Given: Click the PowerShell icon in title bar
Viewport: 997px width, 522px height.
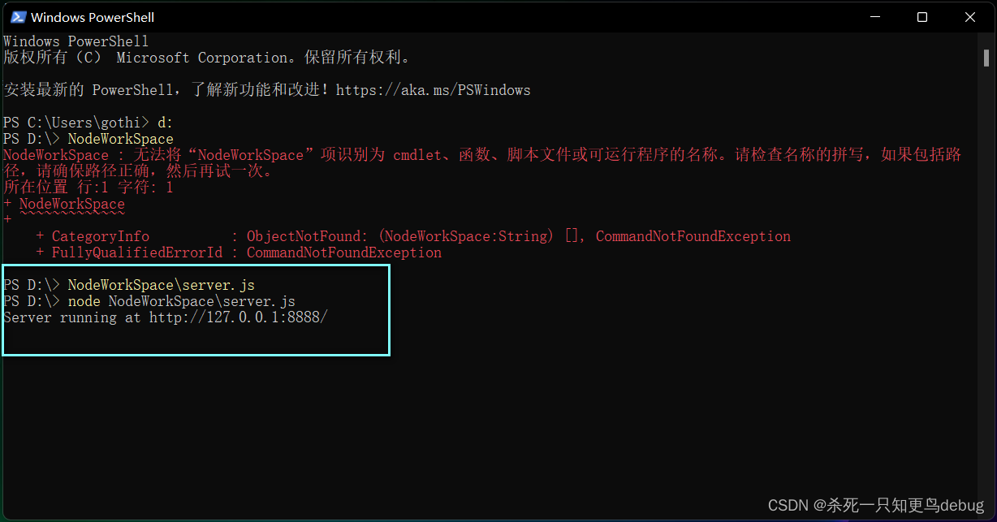Looking at the screenshot, I should (16, 17).
